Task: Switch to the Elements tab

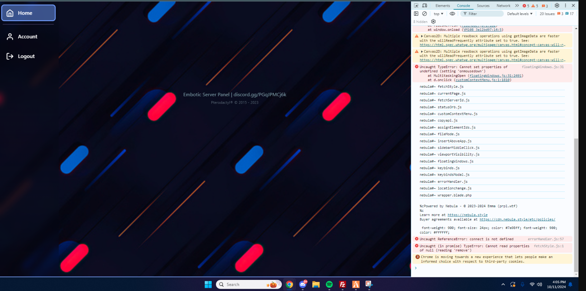Action: (443, 6)
